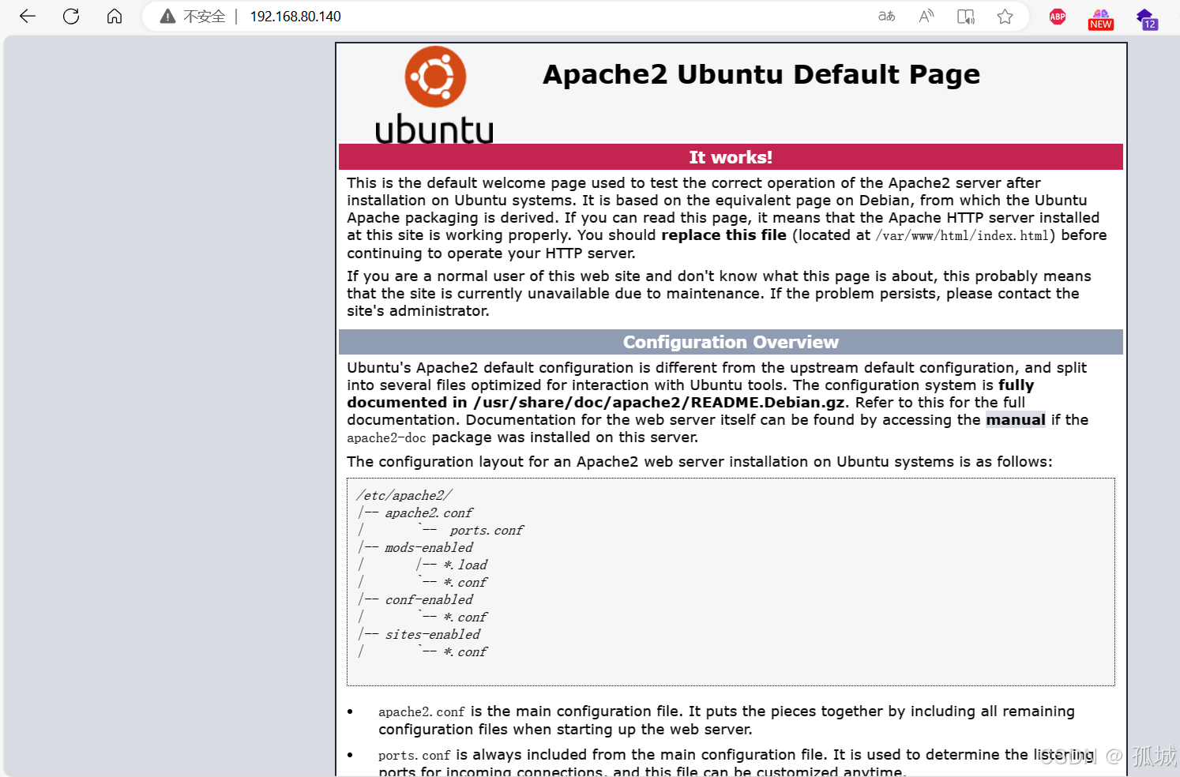Click the /etc/apache2/ tree root line
Image resolution: width=1180 pixels, height=777 pixels.
[404, 495]
